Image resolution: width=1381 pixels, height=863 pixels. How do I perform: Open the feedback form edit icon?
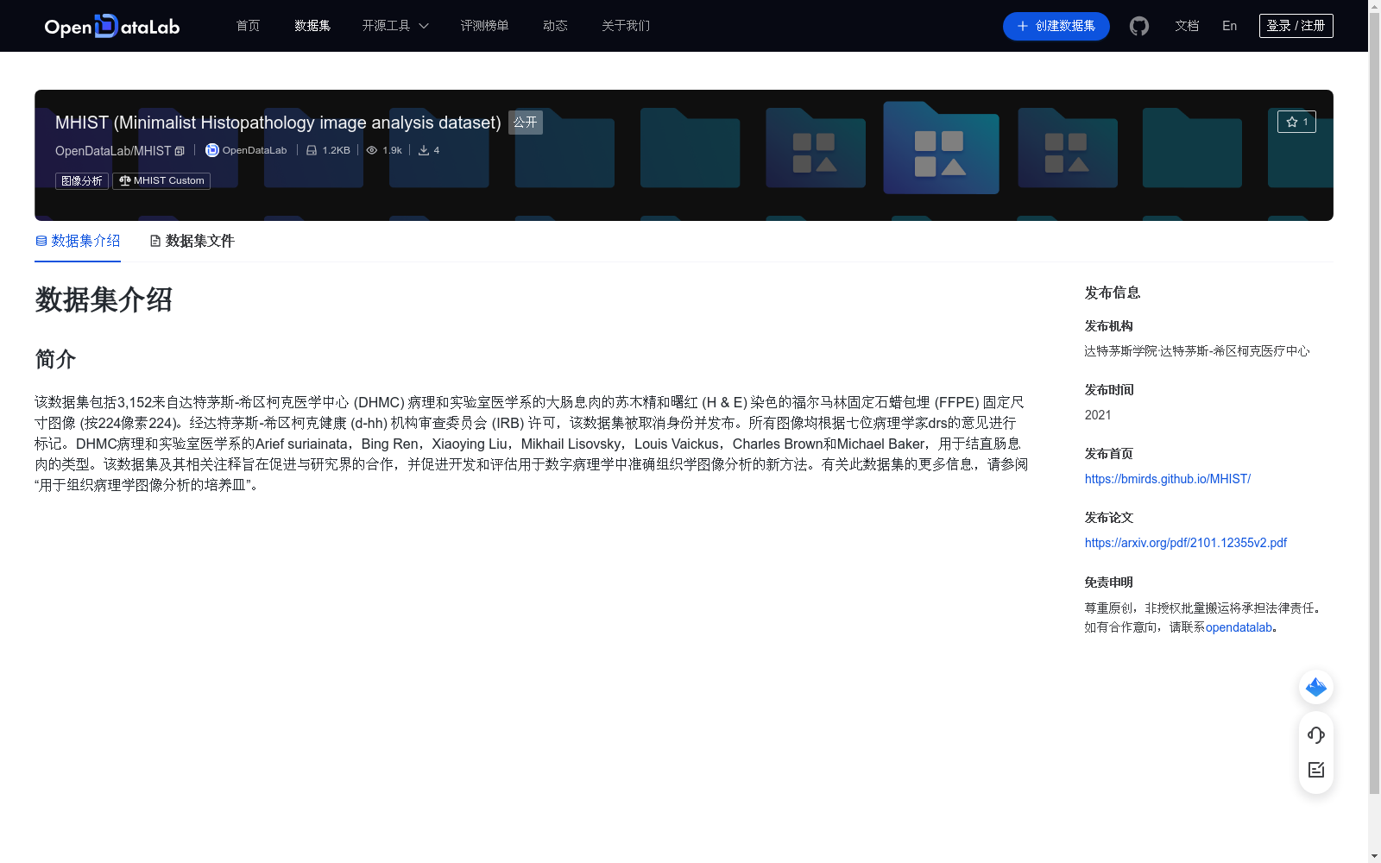1316,770
